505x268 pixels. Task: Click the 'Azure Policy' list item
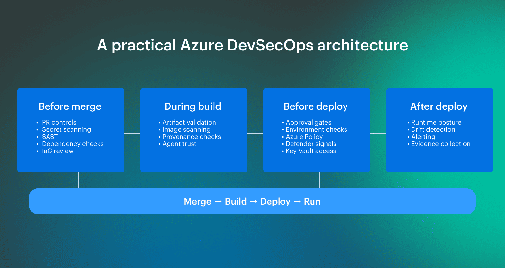304,137
